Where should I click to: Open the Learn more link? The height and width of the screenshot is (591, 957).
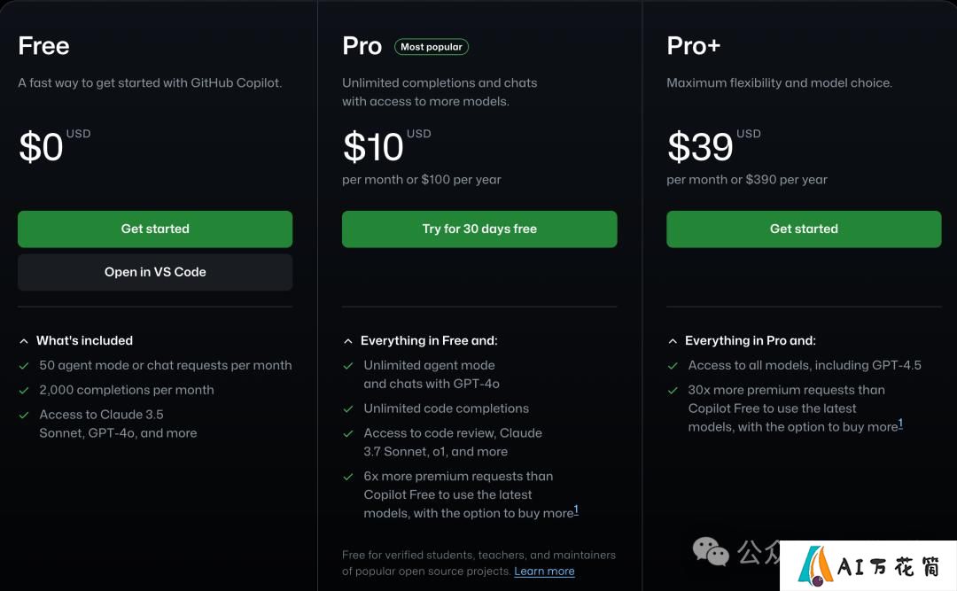pyautogui.click(x=544, y=572)
